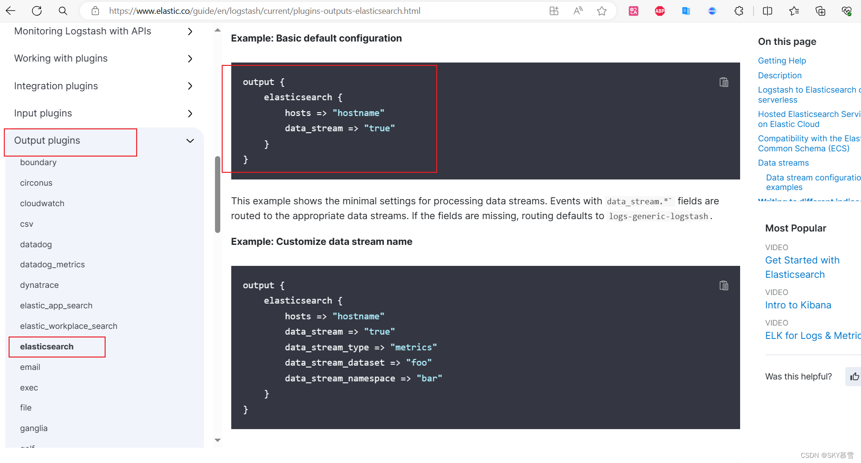Open ABP adblock extension icon
Viewport: 861px width, 463px height.
(x=660, y=11)
